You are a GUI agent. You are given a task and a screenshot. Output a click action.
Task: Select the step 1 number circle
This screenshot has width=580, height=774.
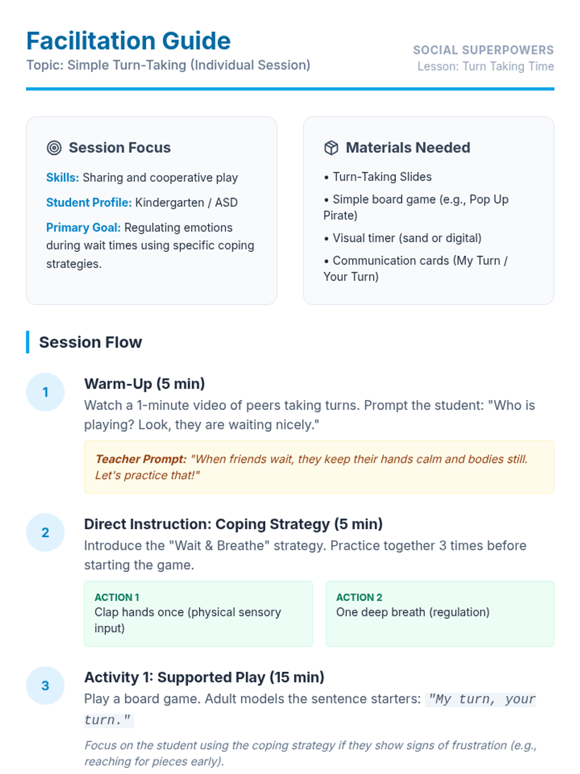point(45,392)
